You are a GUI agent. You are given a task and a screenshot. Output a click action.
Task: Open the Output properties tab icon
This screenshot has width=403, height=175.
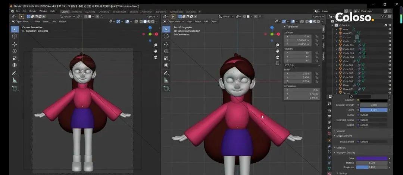(x=329, y=116)
